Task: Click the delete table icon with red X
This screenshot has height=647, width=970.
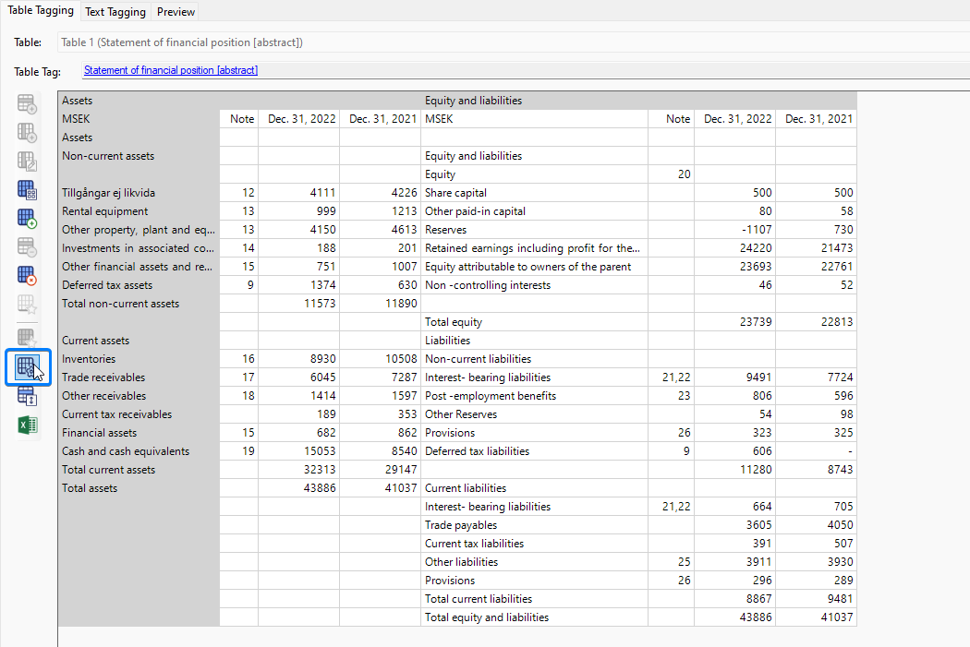Action: tap(27, 275)
